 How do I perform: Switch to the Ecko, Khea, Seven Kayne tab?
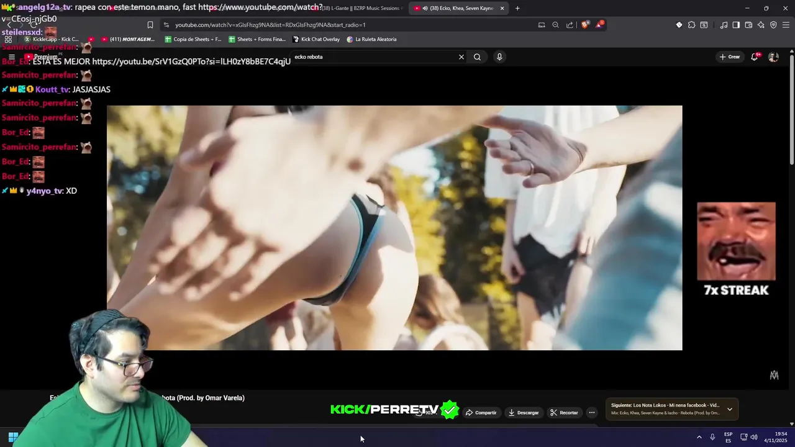[x=458, y=8]
